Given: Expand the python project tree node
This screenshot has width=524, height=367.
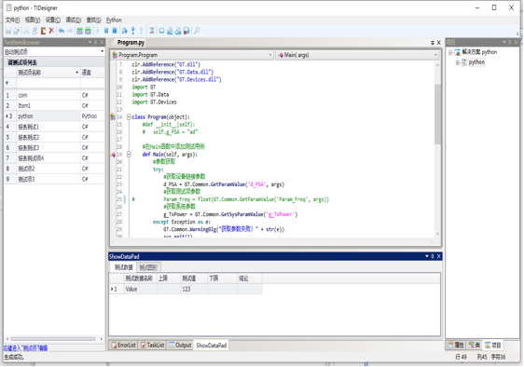Looking at the screenshot, I should click(x=458, y=62).
